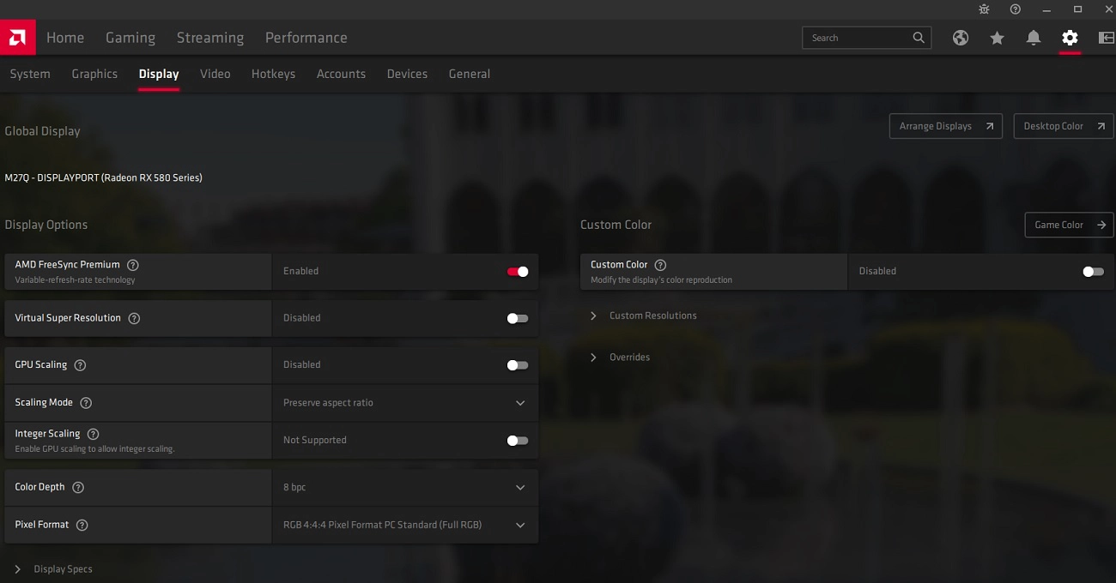This screenshot has width=1116, height=583.
Task: Disable AMD FreeSync Premium toggle
Action: (x=518, y=271)
